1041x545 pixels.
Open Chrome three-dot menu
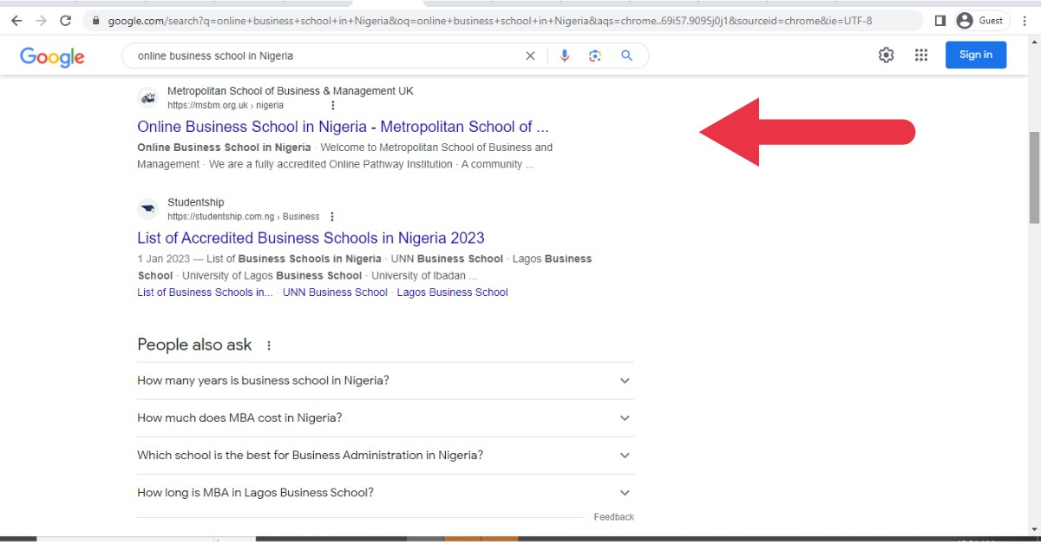point(1025,21)
